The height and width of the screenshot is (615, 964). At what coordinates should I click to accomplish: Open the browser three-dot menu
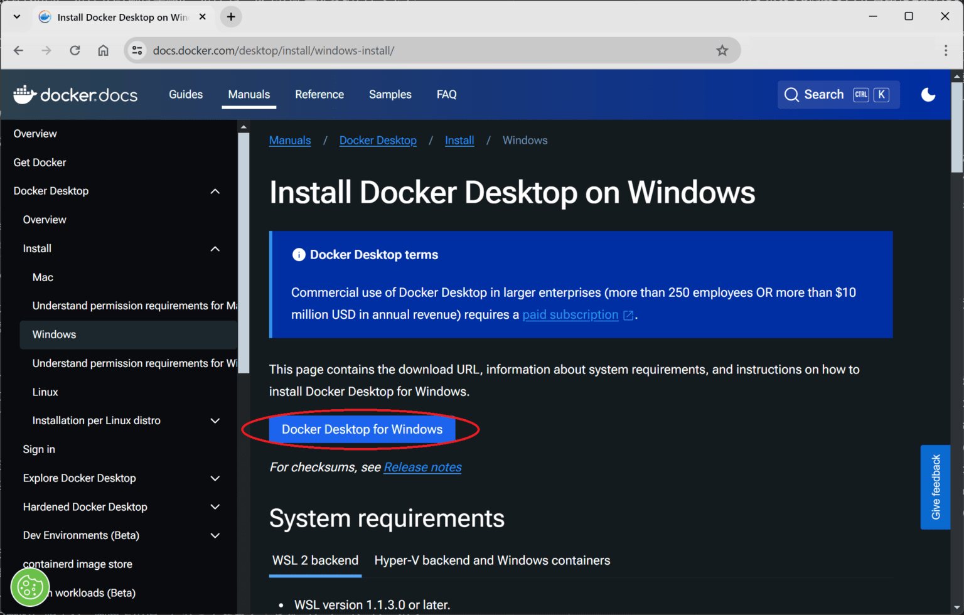tap(946, 50)
